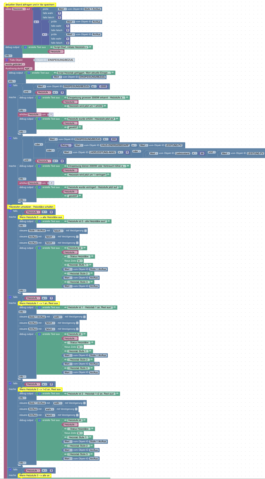Open the '<' comparison dropdown before 3
Viewport: 265px width, 479px height.
pyautogui.click(x=55, y=92)
